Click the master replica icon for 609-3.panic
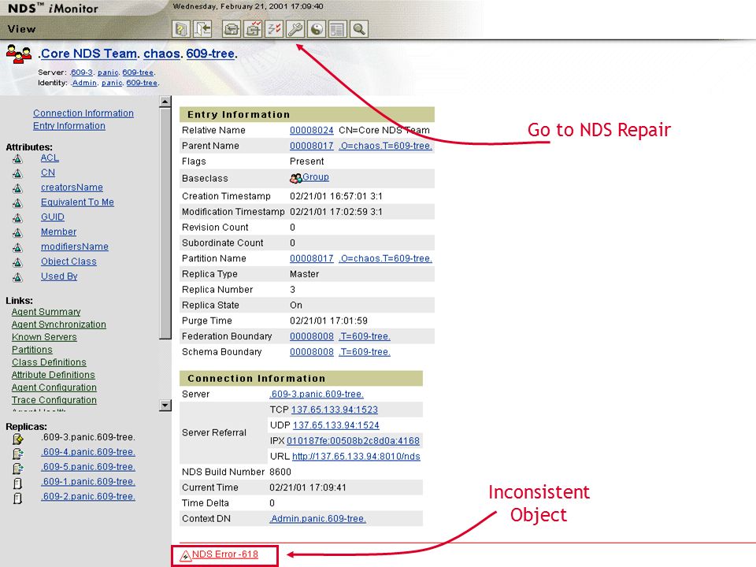This screenshot has height=567, width=756. pos(18,439)
